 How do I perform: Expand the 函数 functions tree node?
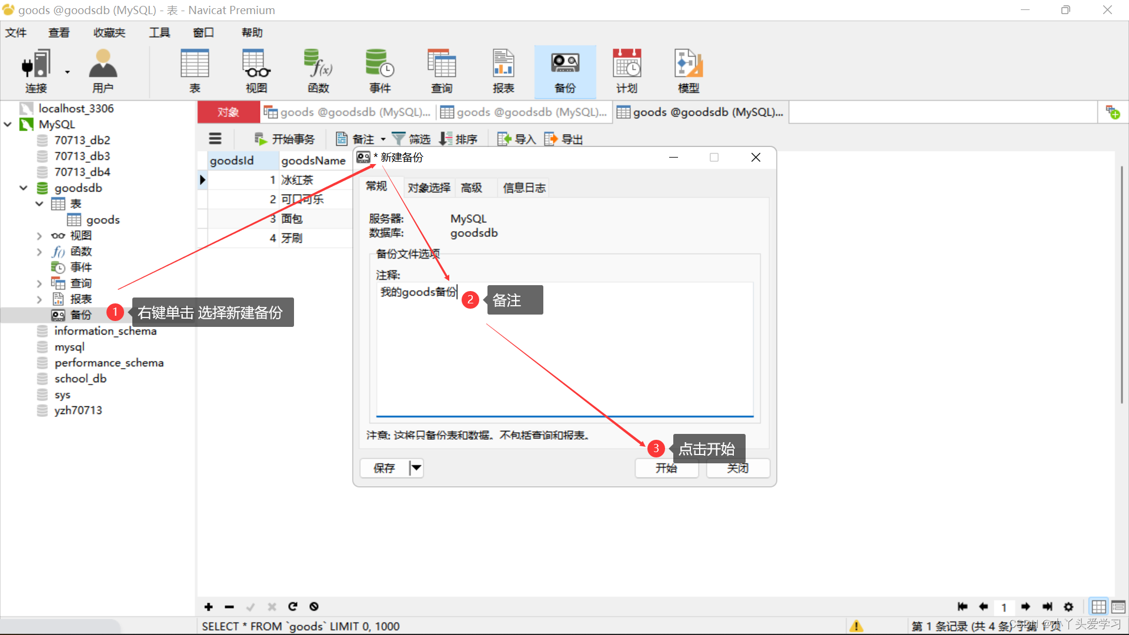pyautogui.click(x=39, y=252)
